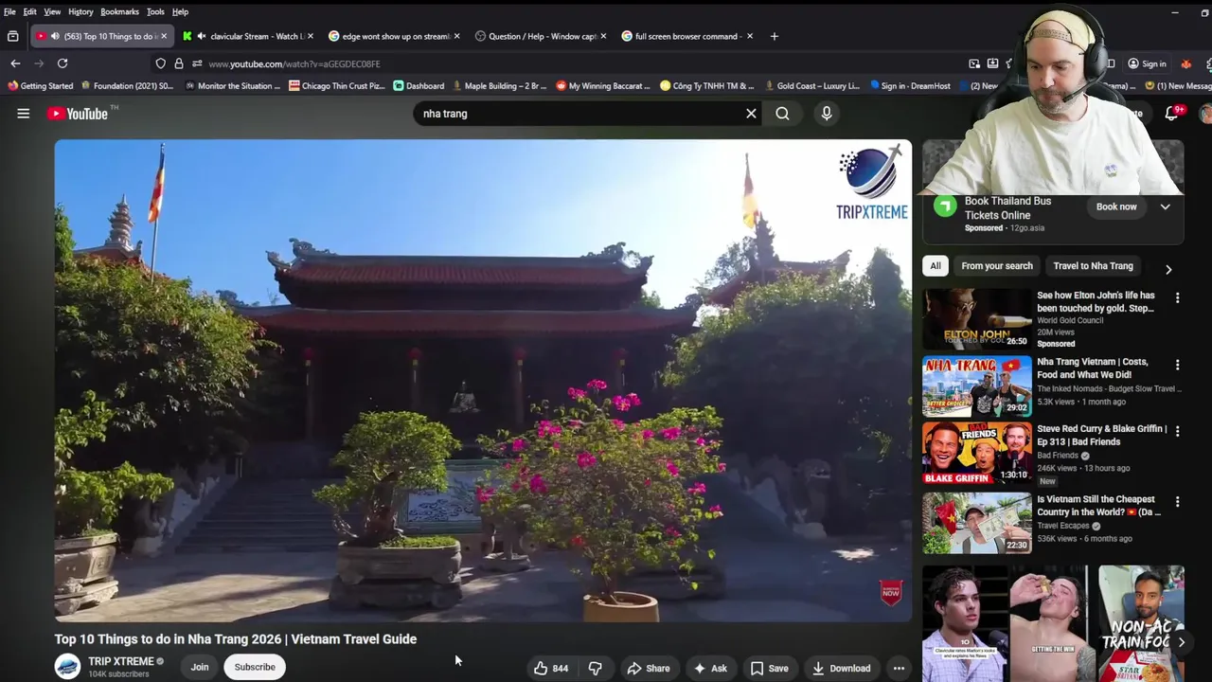Image resolution: width=1212 pixels, height=682 pixels.
Task: Start voice search with the microphone
Action: coord(827,114)
